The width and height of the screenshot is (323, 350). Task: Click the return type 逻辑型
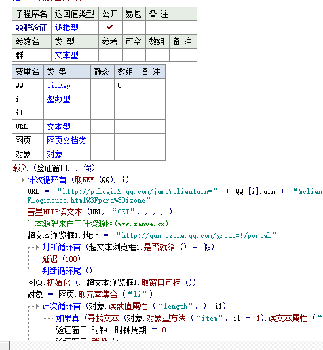(66, 28)
